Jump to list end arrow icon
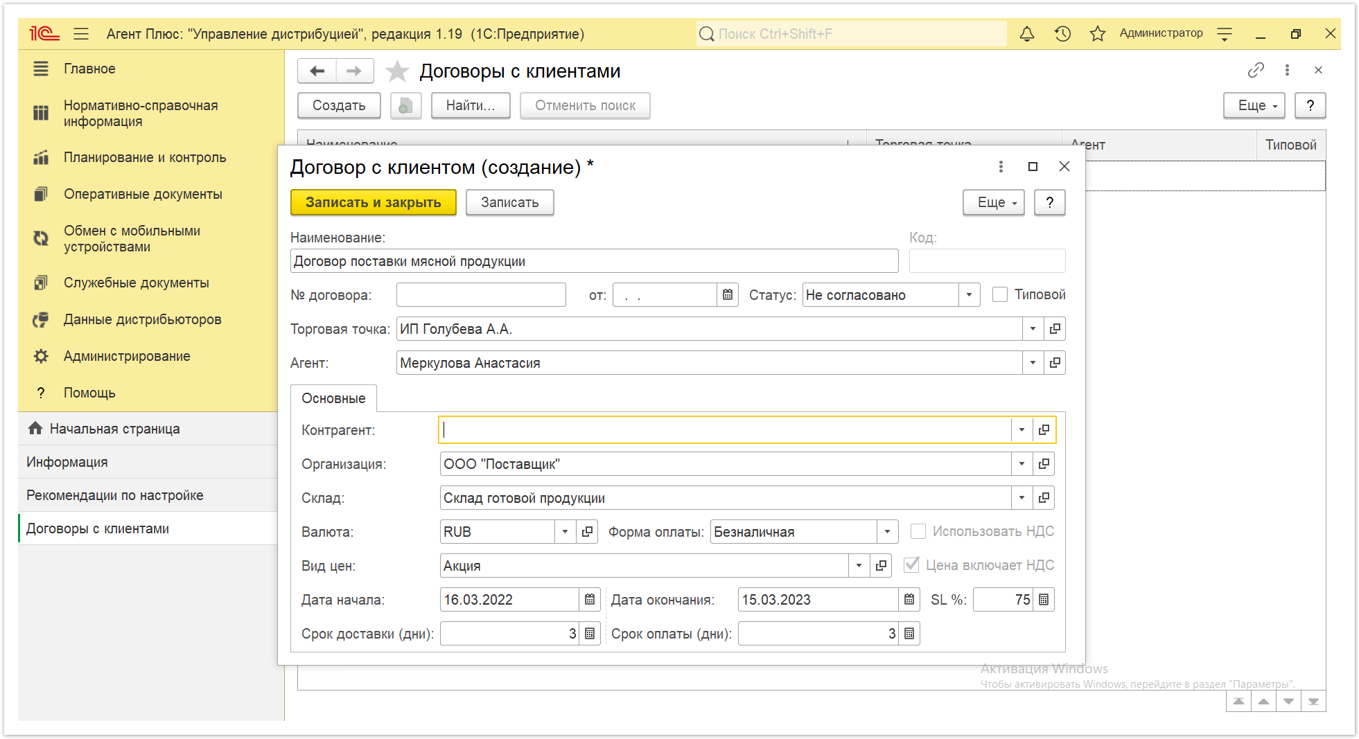The width and height of the screenshot is (1359, 739). click(1313, 702)
